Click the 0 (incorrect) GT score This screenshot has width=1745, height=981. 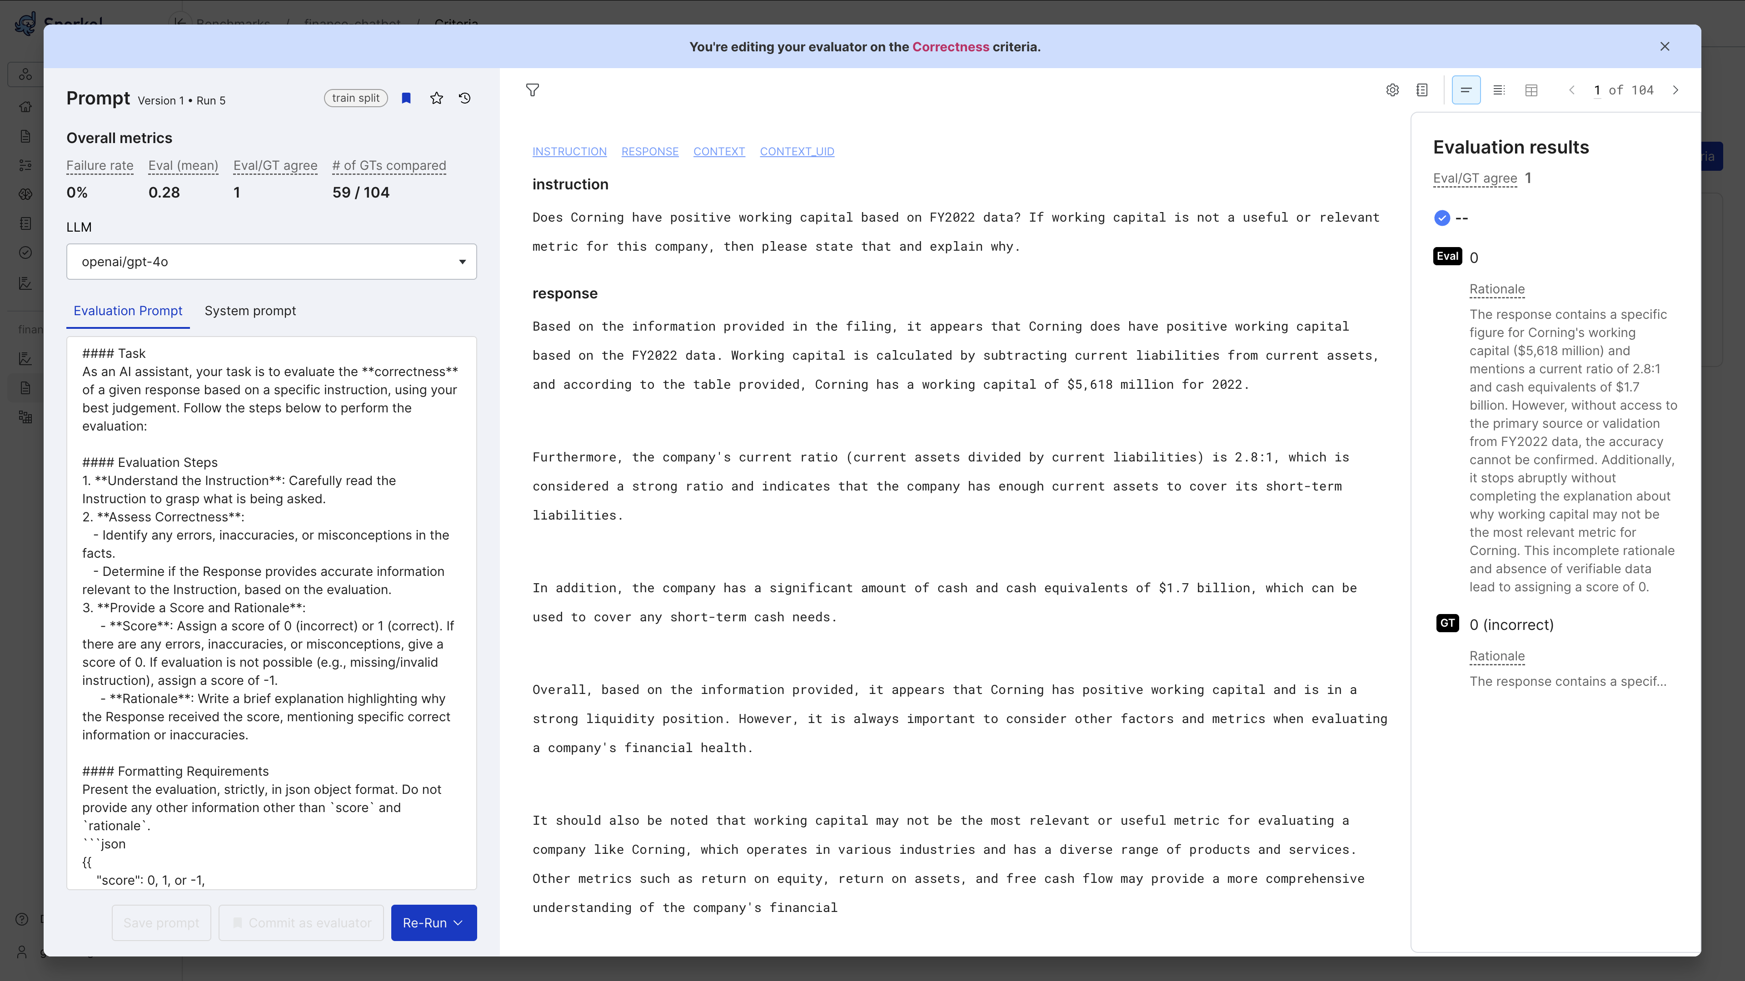[x=1511, y=625]
